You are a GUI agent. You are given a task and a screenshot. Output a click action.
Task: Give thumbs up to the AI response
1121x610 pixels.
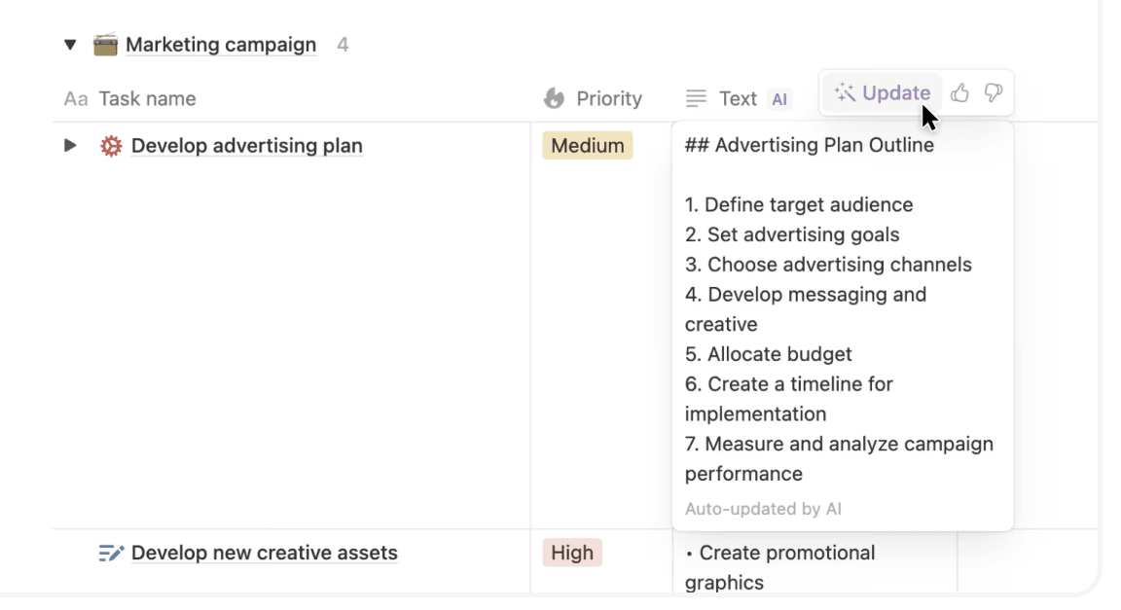pyautogui.click(x=960, y=92)
